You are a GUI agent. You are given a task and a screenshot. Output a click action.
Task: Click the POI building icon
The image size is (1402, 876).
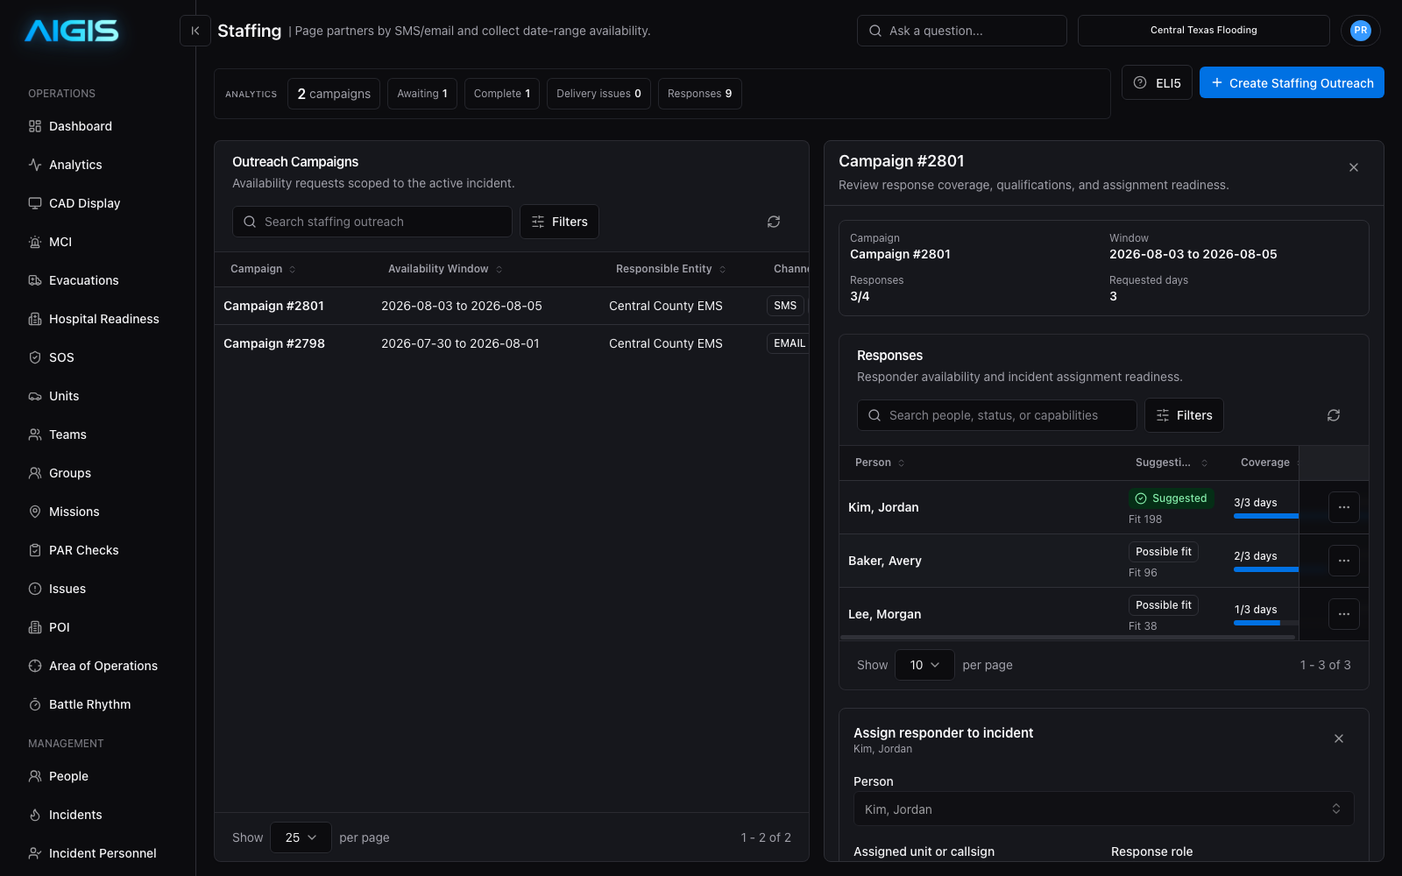(35, 627)
